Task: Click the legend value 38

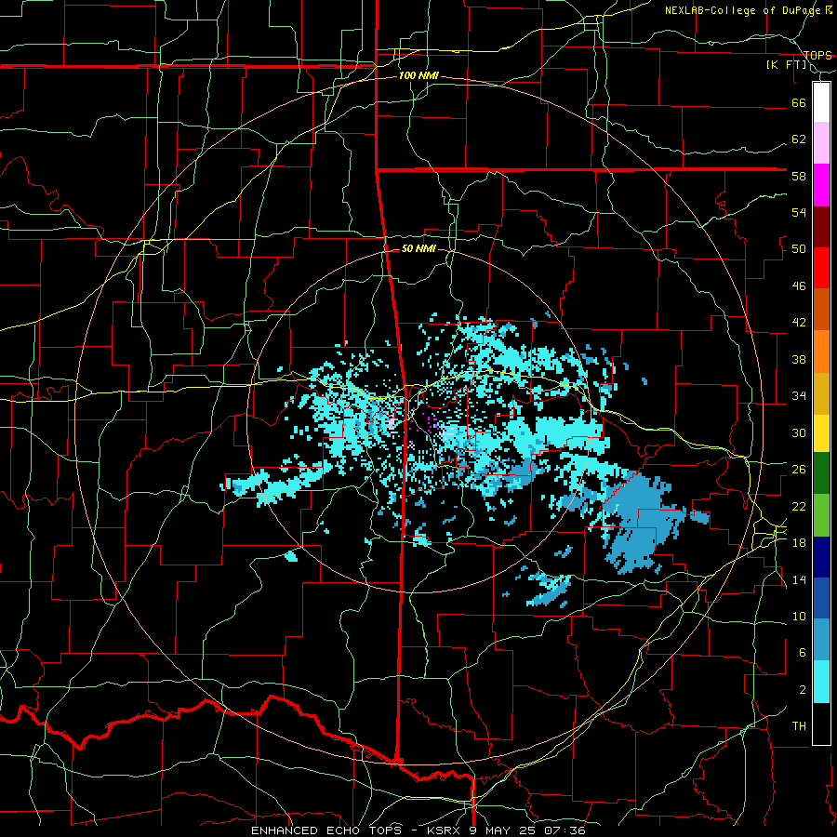Action: pyautogui.click(x=799, y=360)
